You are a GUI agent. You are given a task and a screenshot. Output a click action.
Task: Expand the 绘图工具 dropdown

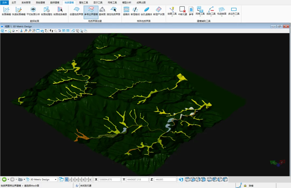(x=172, y=16)
